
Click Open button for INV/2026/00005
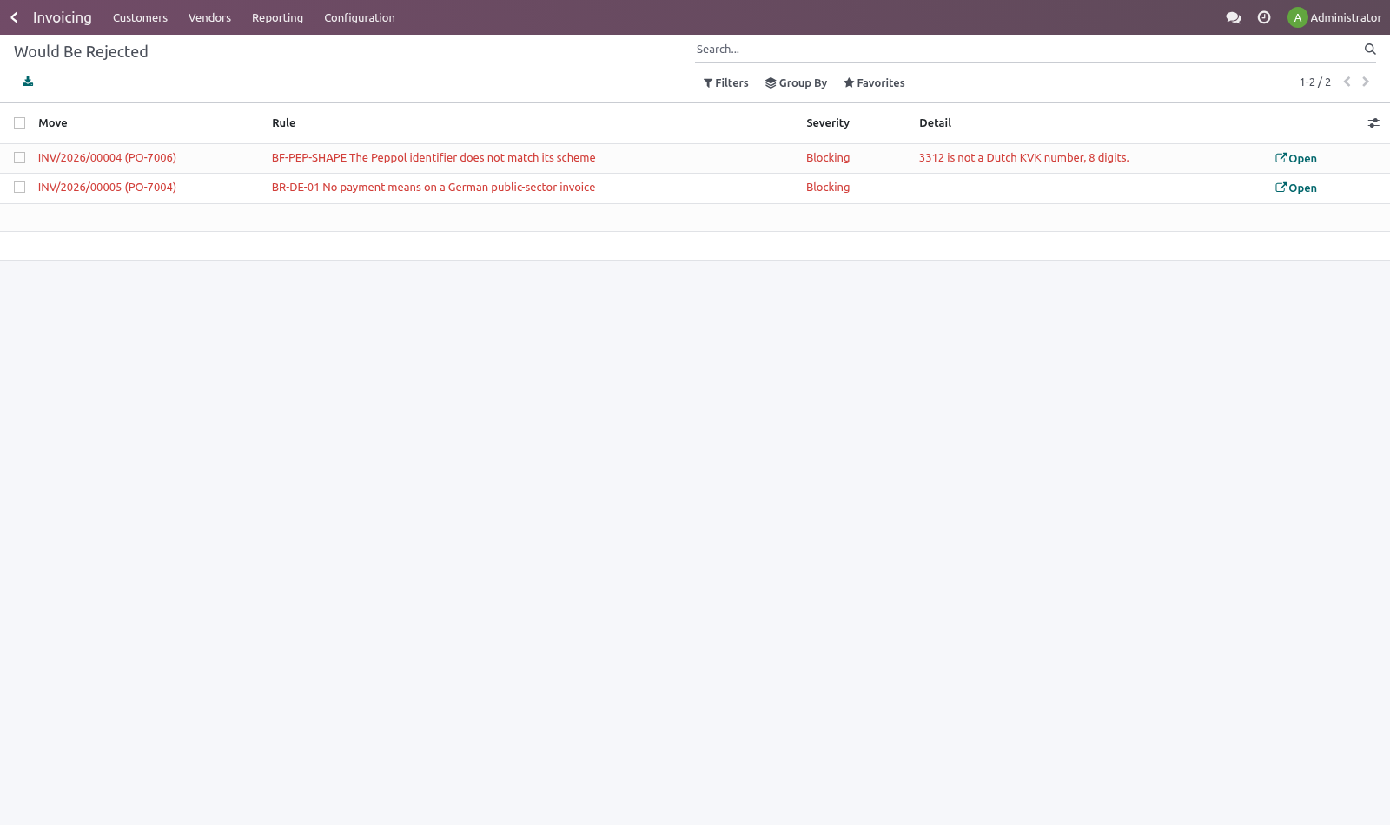(1295, 188)
